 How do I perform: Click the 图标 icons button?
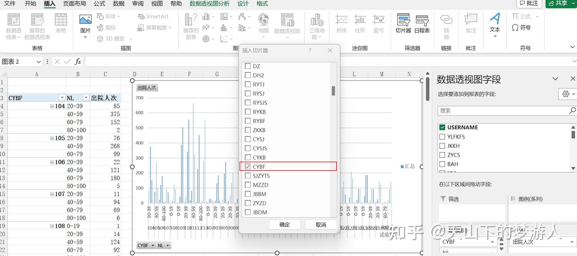pyautogui.click(x=107, y=28)
